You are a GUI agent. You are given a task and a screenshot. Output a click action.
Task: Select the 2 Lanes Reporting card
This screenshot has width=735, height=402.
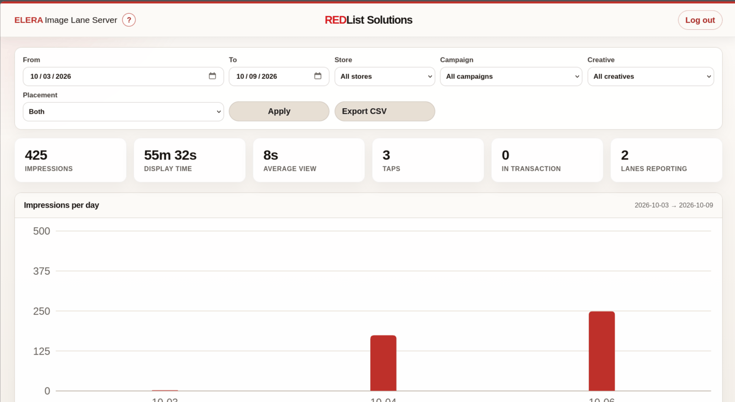667,160
